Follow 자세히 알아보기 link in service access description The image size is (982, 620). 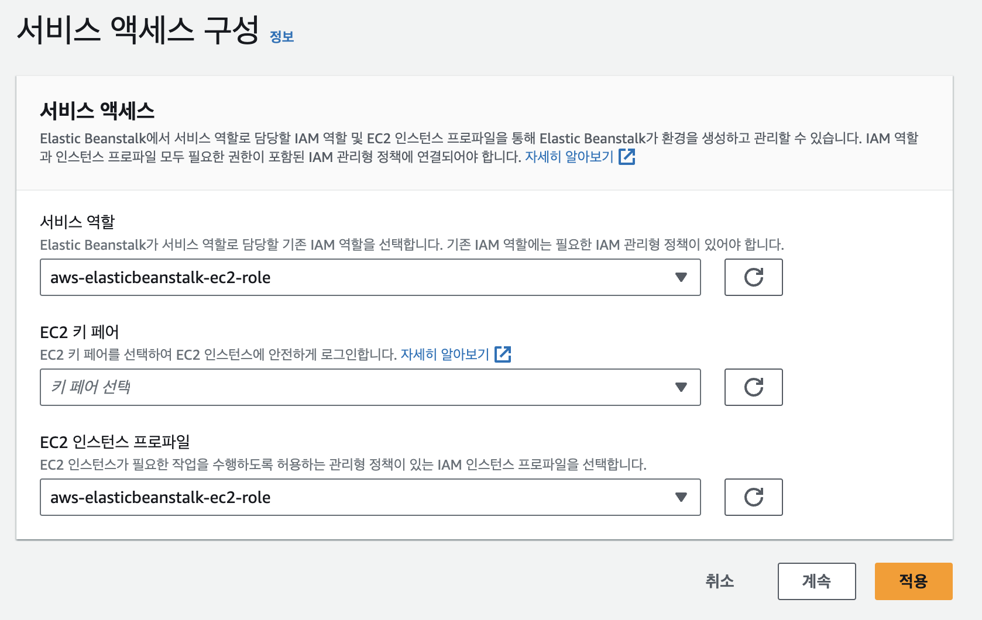click(x=569, y=157)
